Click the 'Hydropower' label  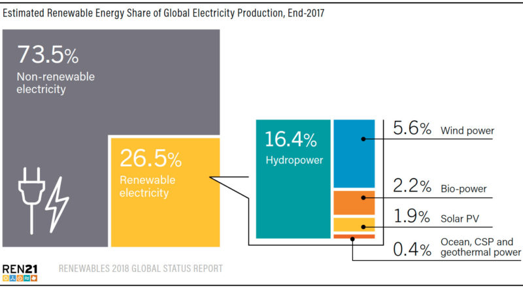coord(294,160)
